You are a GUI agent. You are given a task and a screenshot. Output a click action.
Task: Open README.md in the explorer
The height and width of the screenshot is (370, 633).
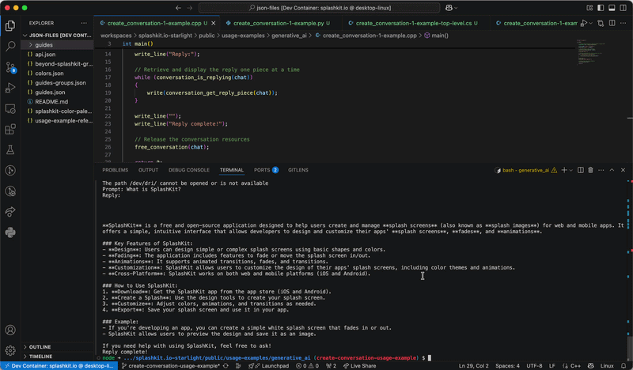pyautogui.click(x=57, y=102)
